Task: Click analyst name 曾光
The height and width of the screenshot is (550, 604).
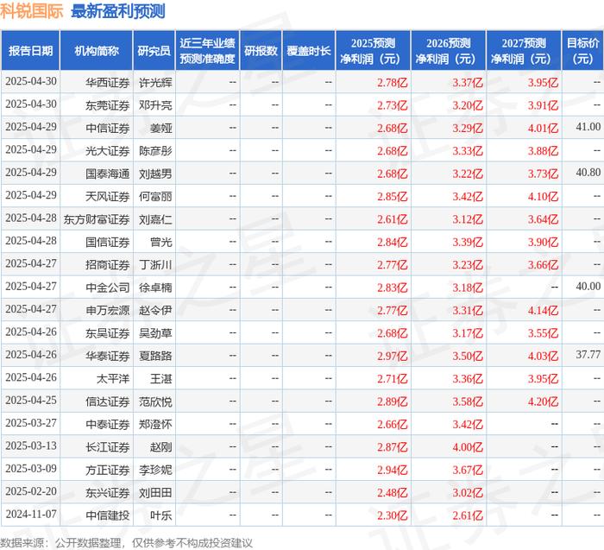Action: (161, 242)
